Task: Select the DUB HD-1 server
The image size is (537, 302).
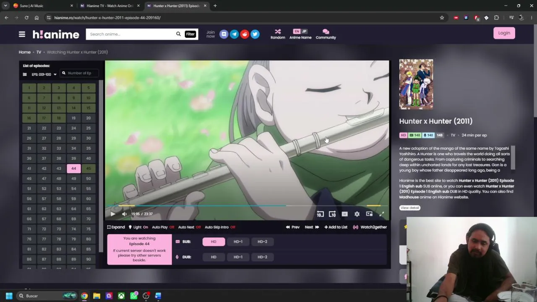Action: tap(238, 257)
